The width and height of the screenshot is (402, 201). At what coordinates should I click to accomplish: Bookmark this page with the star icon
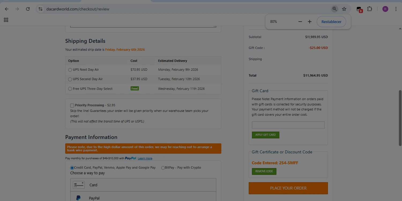click(x=344, y=9)
